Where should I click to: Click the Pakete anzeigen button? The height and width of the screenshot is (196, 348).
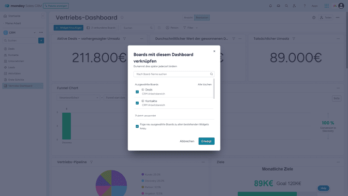(x=56, y=6)
